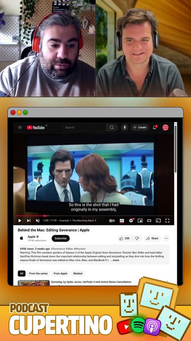Open 'Someday, by Spike Jonze' video thumbnail
Screen dimensions: 191x341
(x=34, y=283)
